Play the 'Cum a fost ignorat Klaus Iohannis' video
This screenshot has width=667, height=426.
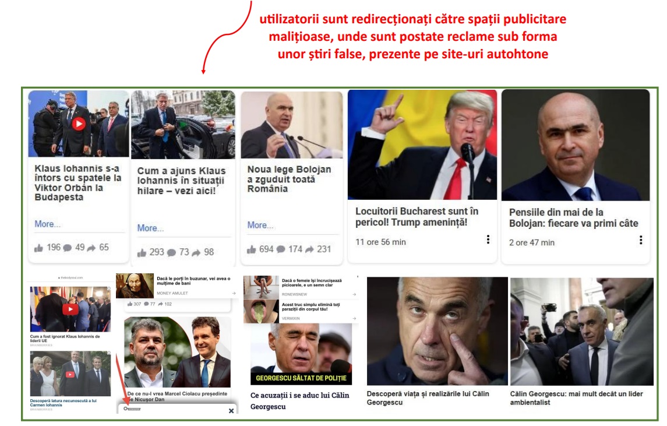[70, 309]
